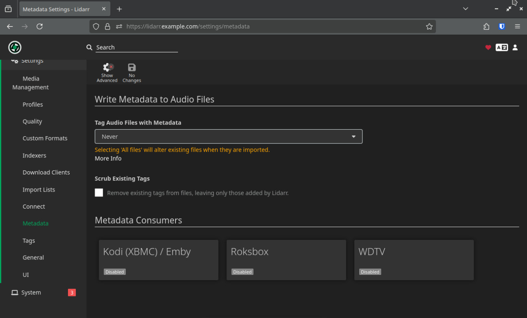The width and height of the screenshot is (527, 318).
Task: Open the Kodi (XBMC) / Emby consumer card
Action: 158,259
